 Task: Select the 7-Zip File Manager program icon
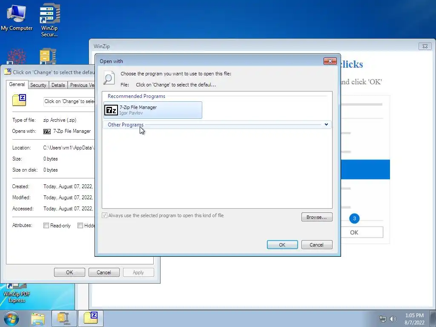coord(111,110)
